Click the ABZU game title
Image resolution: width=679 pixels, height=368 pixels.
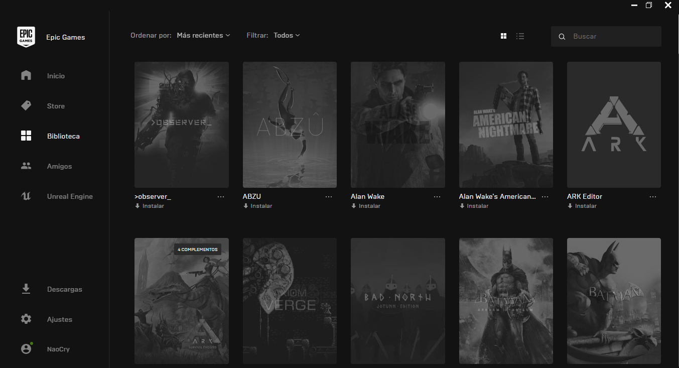tap(252, 196)
